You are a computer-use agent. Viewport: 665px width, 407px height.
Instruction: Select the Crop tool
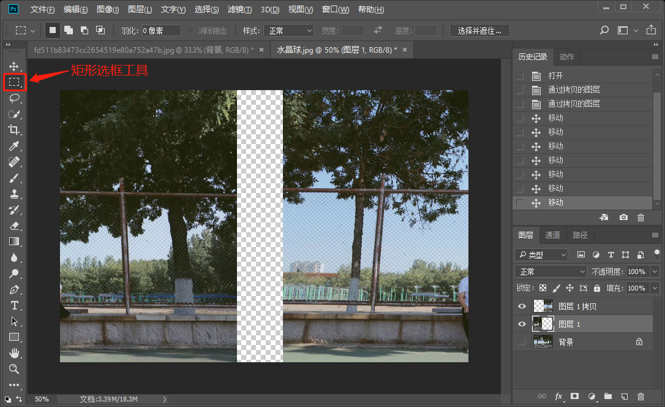coord(15,130)
